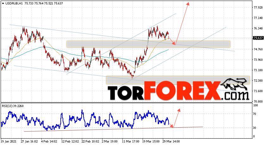The width and height of the screenshot is (265, 145).
Task: Click the RSI scale label 30
Action: [x=255, y=128]
